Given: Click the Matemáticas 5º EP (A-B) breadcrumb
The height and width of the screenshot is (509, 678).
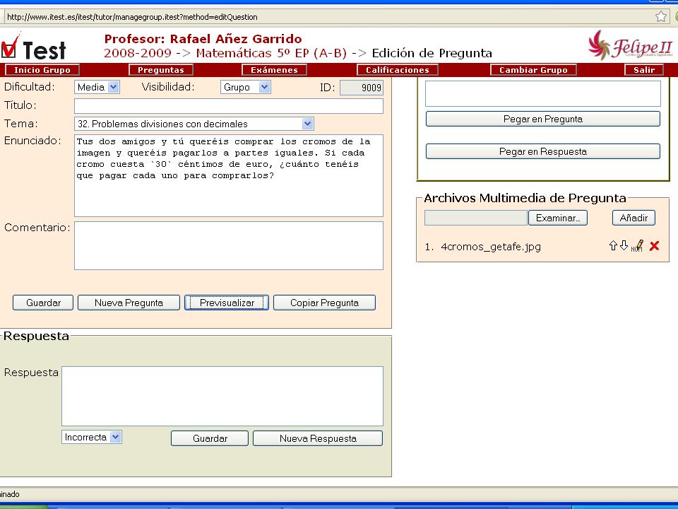Looking at the screenshot, I should 271,53.
